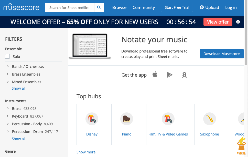248x157 pixels.
Task: Click the search magnifier icon
Action: [x=99, y=7]
